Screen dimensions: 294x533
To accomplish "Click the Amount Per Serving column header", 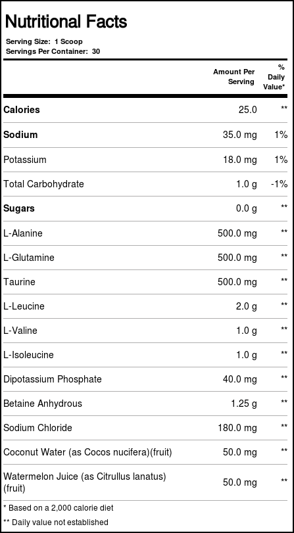I will coord(233,77).
